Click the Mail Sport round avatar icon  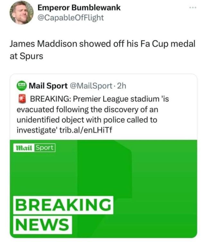pyautogui.click(x=22, y=86)
